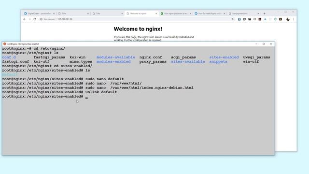The height and width of the screenshot is (174, 309).
Task: Click the Welcome to nginx! heading
Action: click(x=138, y=29)
